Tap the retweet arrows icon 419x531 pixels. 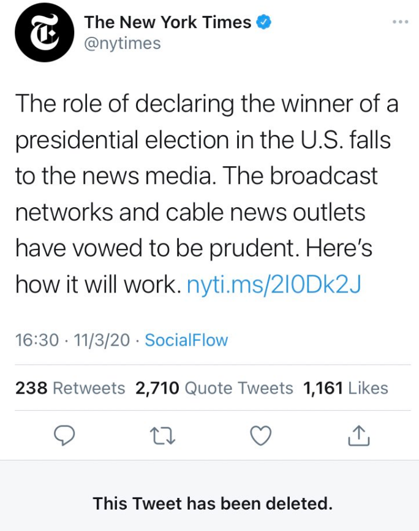pyautogui.click(x=162, y=436)
